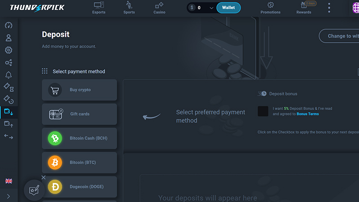Click the Wallet button
Viewport: 359px width, 202px height.
228,8
